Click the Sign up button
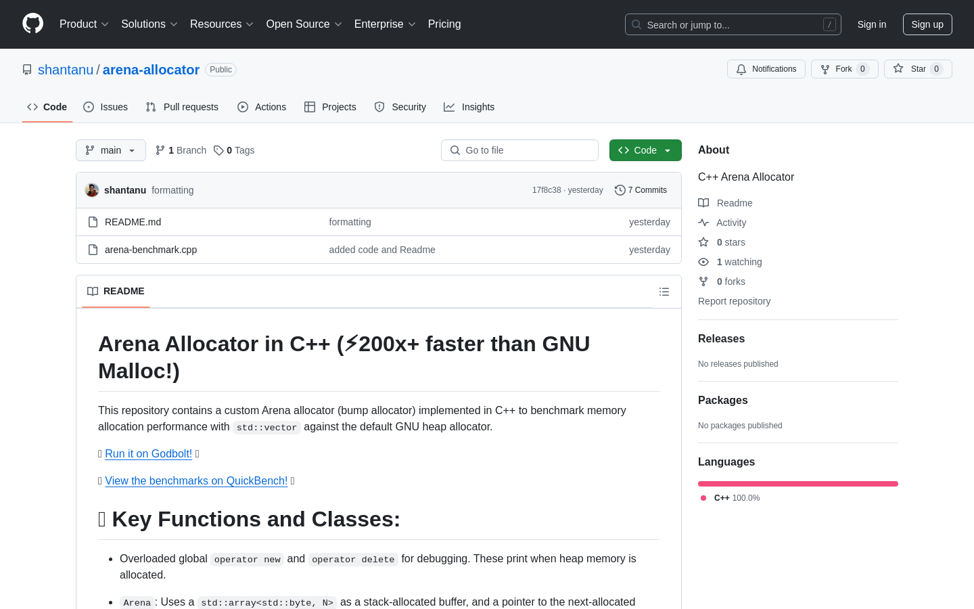The height and width of the screenshot is (609, 974). (927, 24)
